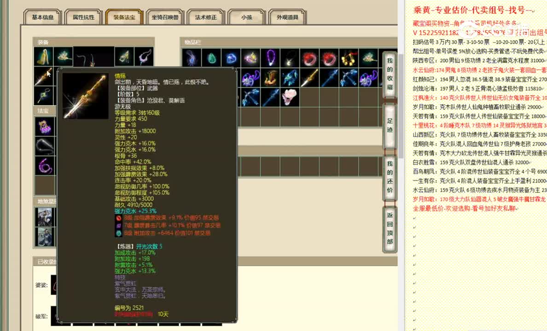
Task: Click 返回顶部 to return to top
Action: (x=390, y=228)
